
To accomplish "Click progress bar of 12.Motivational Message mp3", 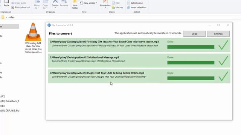I will 191,63.
